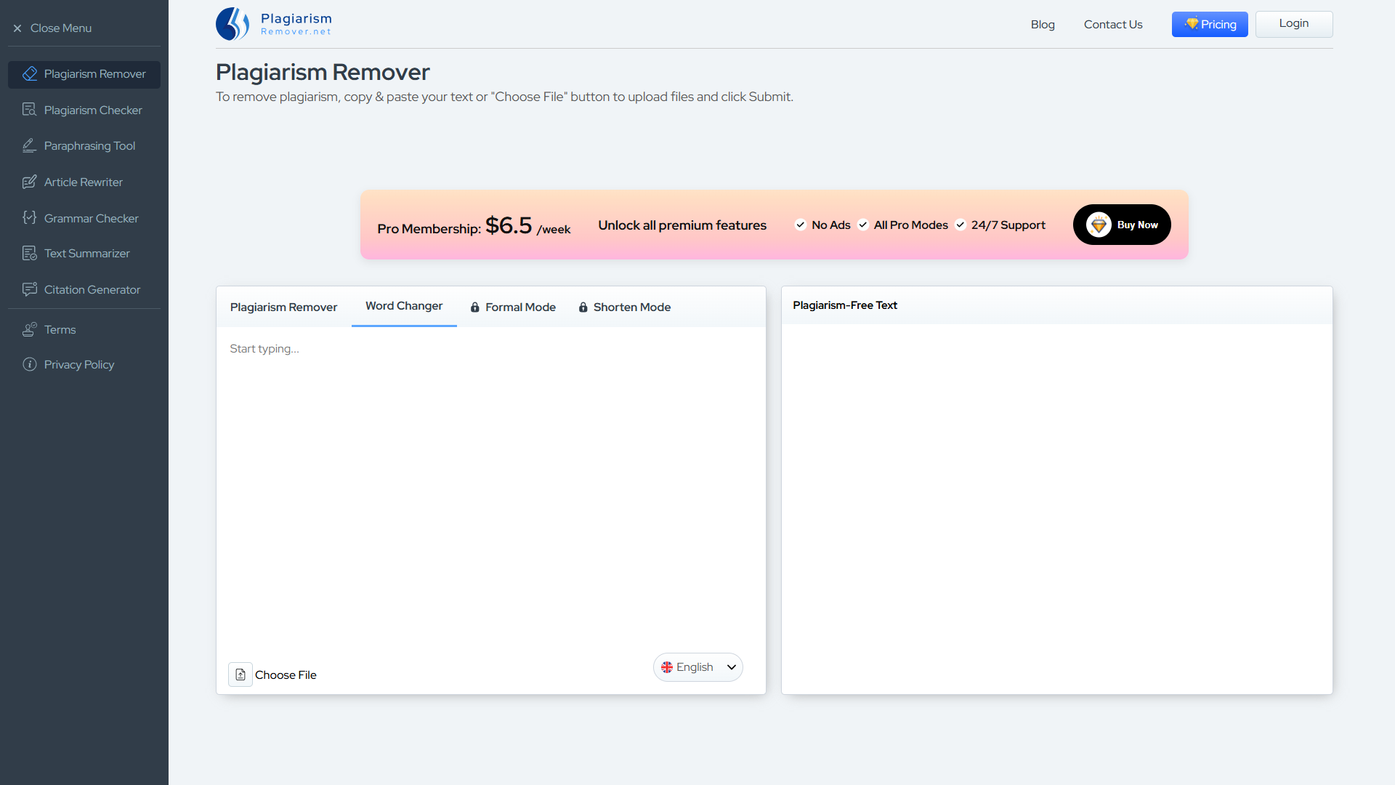Click the Close Menu X icon

pyautogui.click(x=17, y=28)
